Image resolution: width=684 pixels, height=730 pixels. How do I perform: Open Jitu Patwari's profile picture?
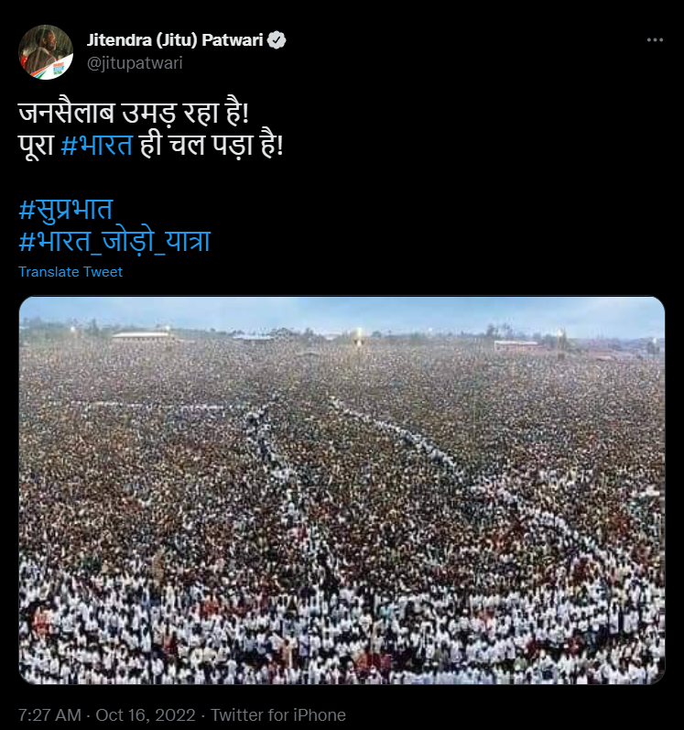pos(46,52)
